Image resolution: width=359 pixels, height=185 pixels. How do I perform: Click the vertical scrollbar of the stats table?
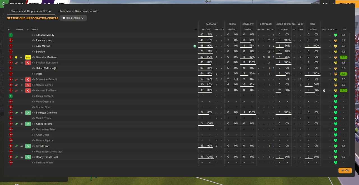350,94
